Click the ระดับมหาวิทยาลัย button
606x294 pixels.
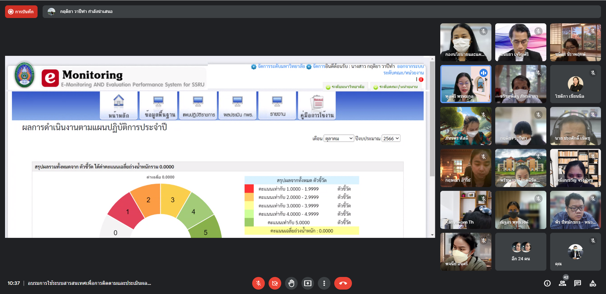pyautogui.click(x=345, y=87)
